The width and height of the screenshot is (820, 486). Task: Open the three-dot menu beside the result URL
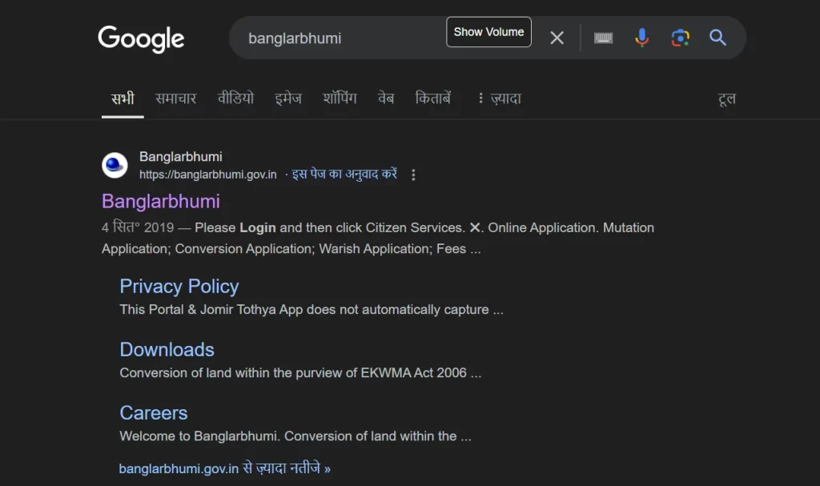click(x=413, y=175)
